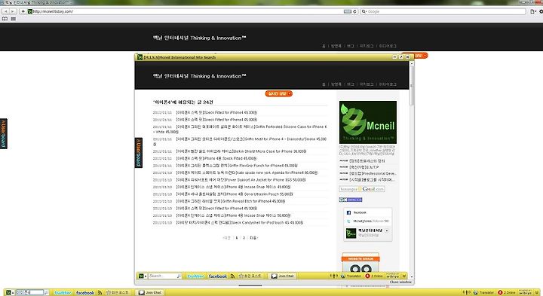
Task: Click the popup vertical scrollbar
Action: [x=412, y=84]
